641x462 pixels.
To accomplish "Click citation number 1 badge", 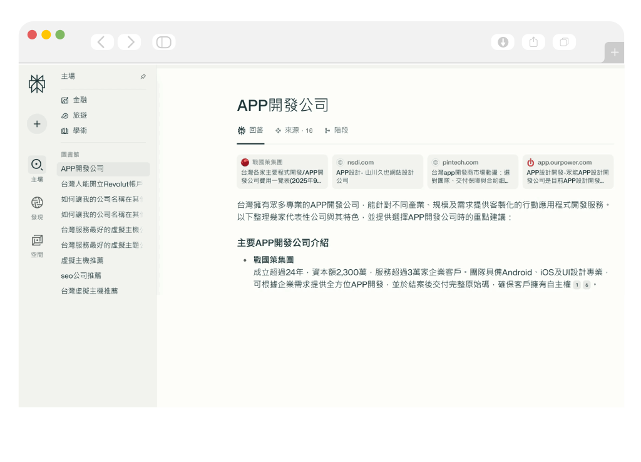I will tap(577, 285).
